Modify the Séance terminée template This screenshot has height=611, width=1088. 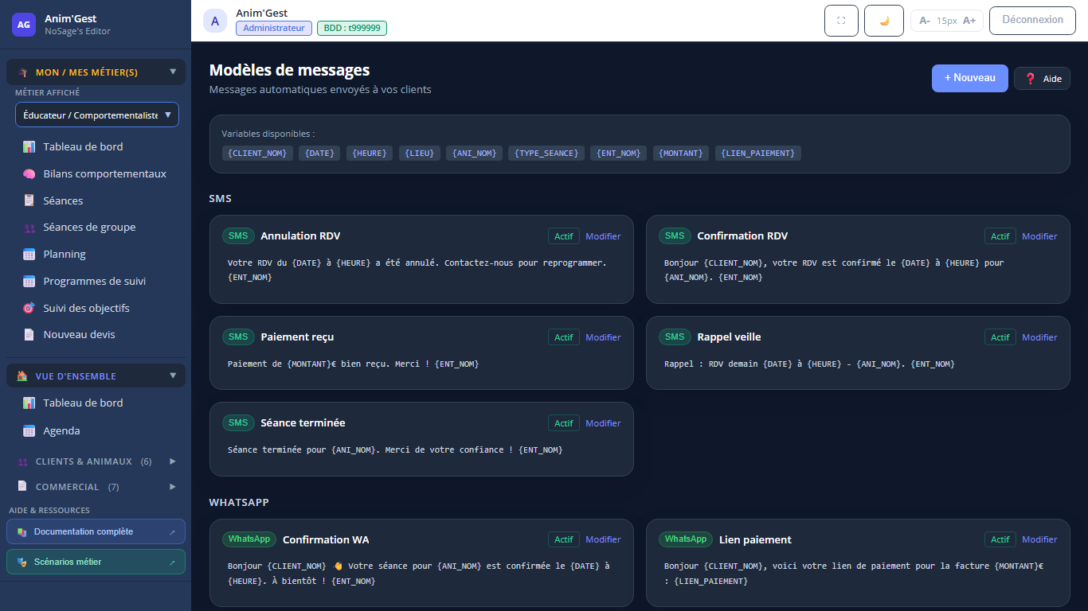(x=603, y=423)
